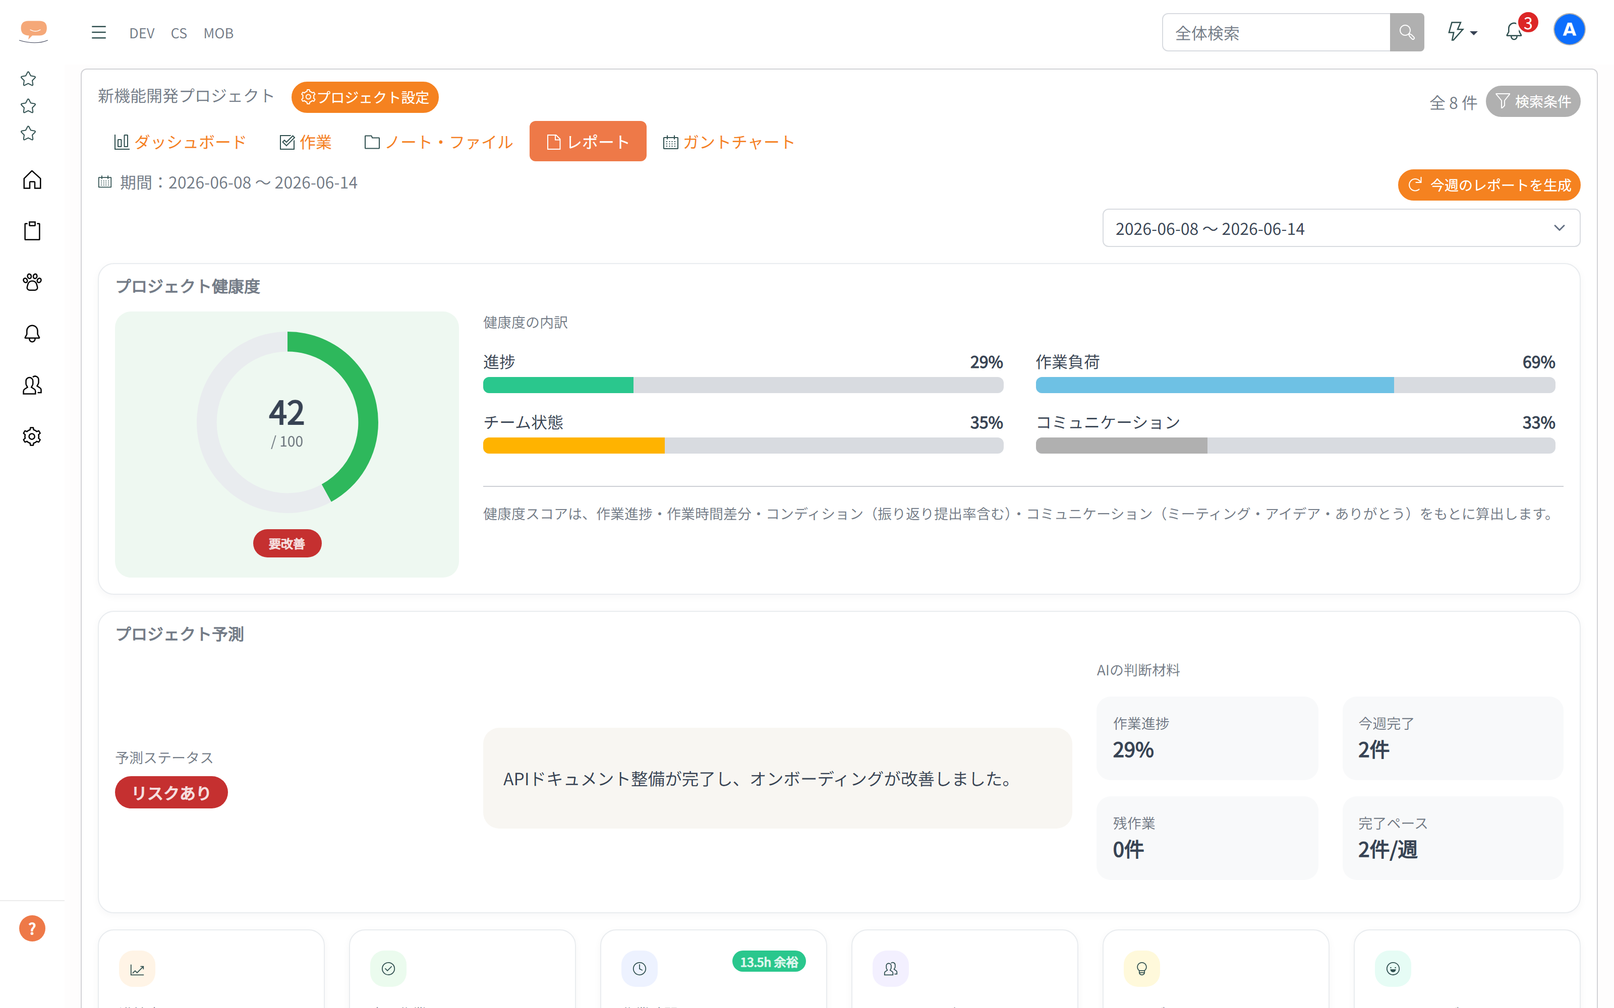This screenshot has height=1008, width=1614.
Task: Open the ダッシュボード tab
Action: (x=180, y=142)
